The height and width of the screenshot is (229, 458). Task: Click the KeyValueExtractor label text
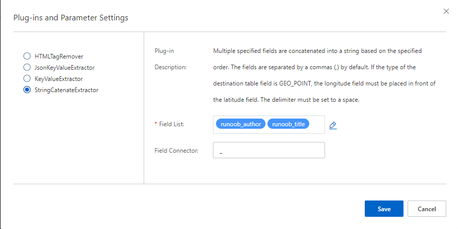[59, 79]
